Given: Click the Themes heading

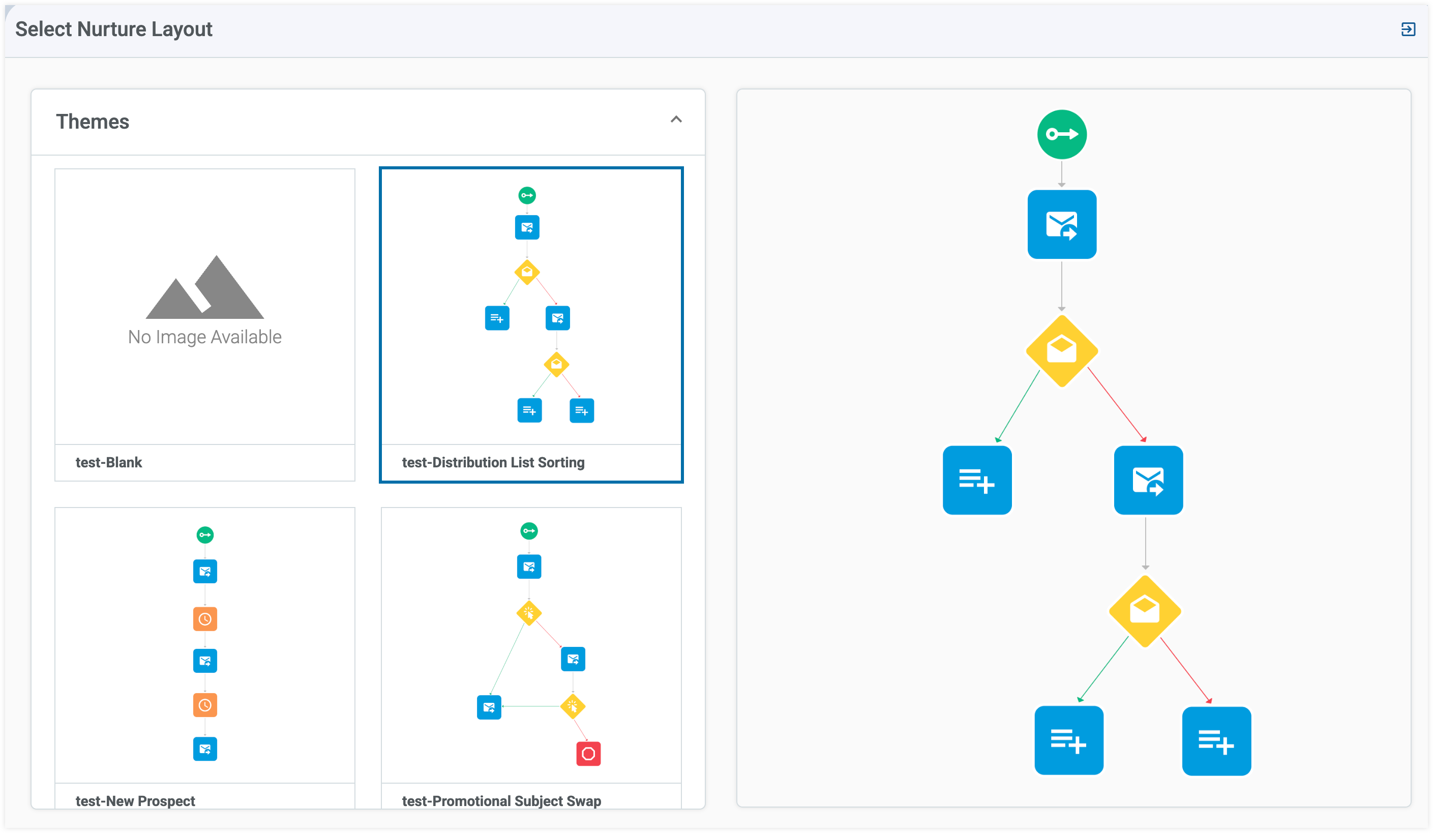Looking at the screenshot, I should tap(92, 122).
